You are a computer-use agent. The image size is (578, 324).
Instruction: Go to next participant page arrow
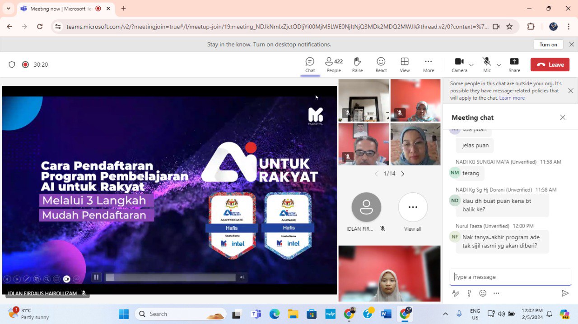pyautogui.click(x=403, y=173)
